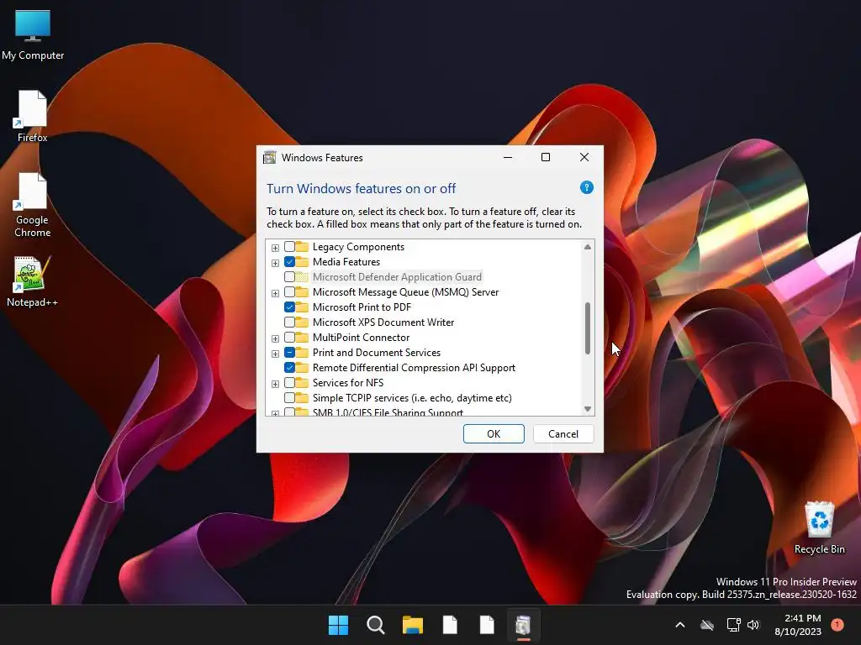Enable Microsoft XPS Document Writer checkbox
Image resolution: width=861 pixels, height=645 pixels.
(x=289, y=322)
